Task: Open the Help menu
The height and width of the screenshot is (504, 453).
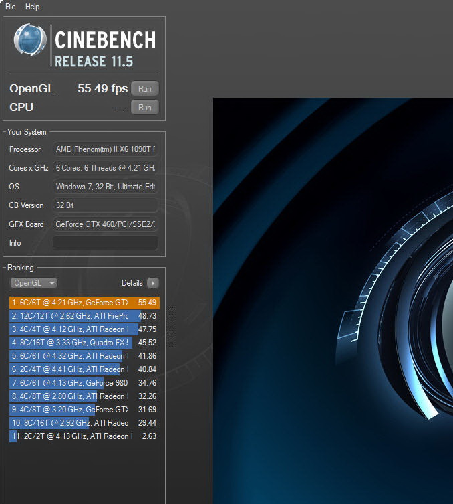Action: point(32,7)
